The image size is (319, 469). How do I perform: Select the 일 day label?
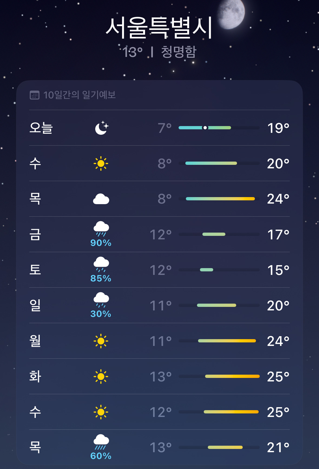pyautogui.click(x=35, y=305)
